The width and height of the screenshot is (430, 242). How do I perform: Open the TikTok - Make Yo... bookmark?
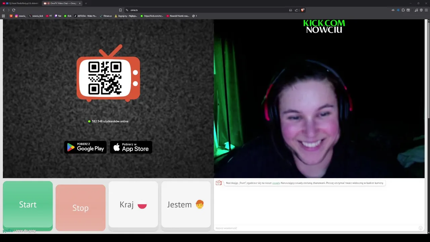85,16
